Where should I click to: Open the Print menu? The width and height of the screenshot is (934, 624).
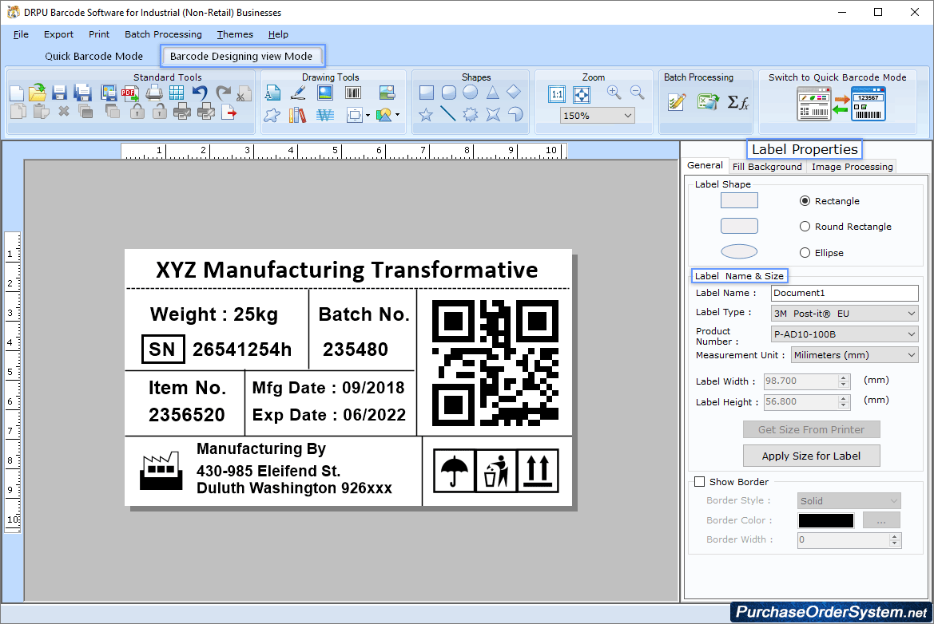(99, 34)
